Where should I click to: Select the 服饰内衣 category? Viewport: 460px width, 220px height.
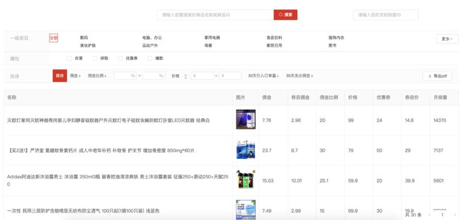(336, 38)
